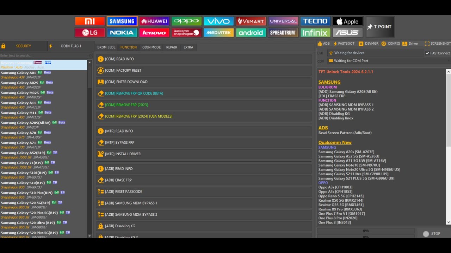Select the BROM | EDL tab

pos(106,47)
